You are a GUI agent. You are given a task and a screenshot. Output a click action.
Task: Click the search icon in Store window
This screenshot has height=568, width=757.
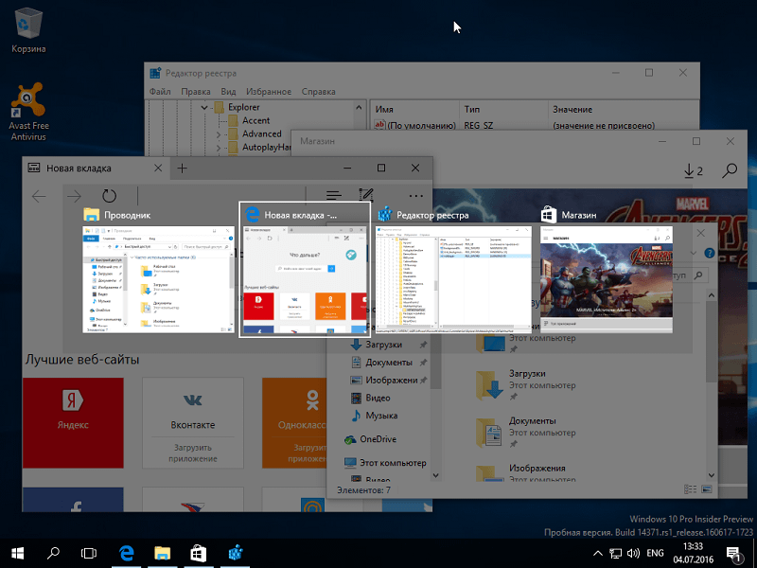(730, 170)
